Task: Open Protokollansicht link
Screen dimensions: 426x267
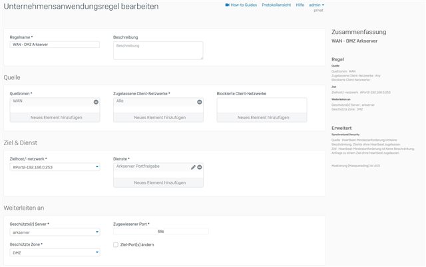Action: click(x=276, y=5)
